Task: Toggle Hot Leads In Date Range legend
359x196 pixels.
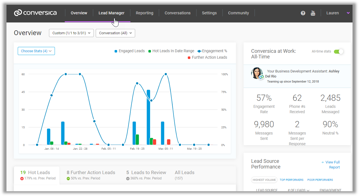Action: (171, 51)
